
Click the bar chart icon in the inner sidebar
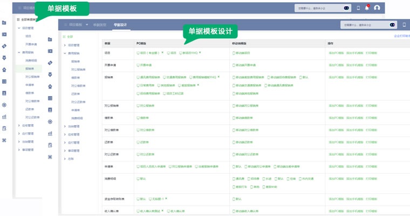(x=50, y=133)
